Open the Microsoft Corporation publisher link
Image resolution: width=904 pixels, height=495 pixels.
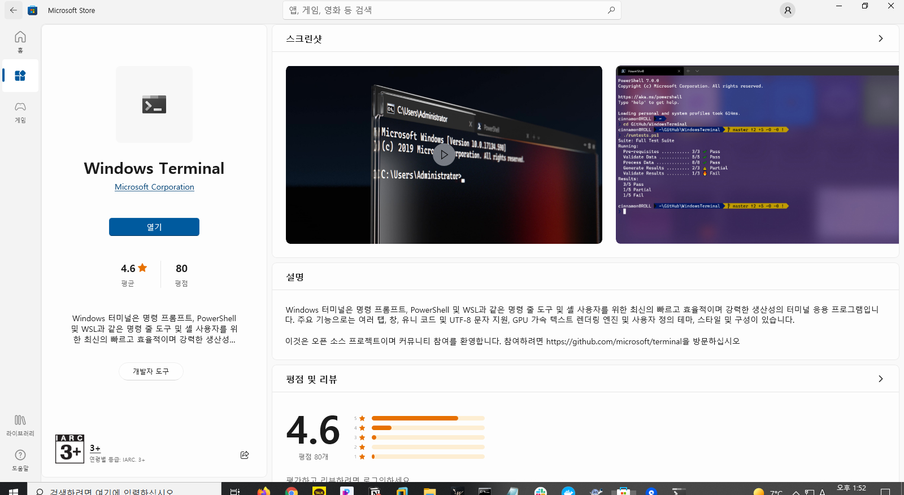point(154,187)
